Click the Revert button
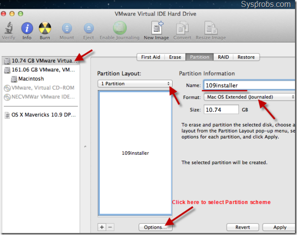This screenshot has width=297, height=235. pos(242,227)
